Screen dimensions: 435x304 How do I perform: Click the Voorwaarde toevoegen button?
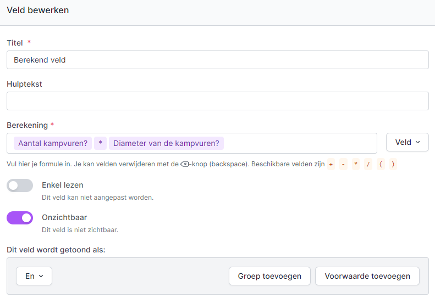tap(367, 276)
